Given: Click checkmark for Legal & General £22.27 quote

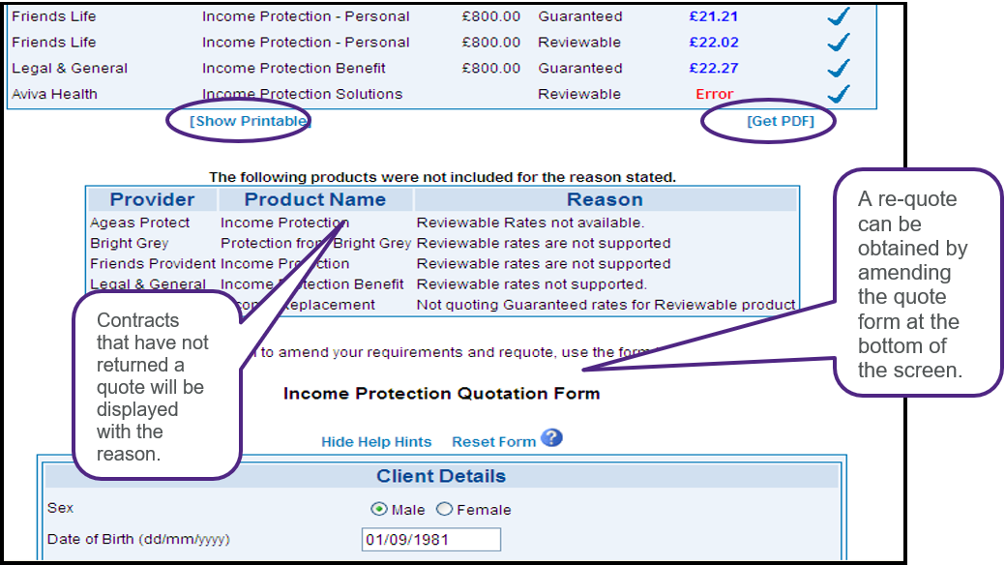Looking at the screenshot, I should [839, 68].
